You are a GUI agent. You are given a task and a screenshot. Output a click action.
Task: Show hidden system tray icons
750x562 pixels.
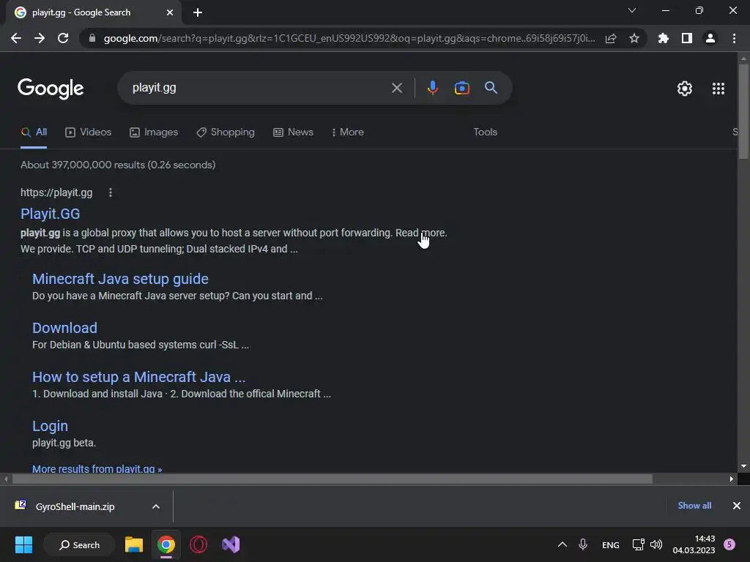click(x=562, y=544)
